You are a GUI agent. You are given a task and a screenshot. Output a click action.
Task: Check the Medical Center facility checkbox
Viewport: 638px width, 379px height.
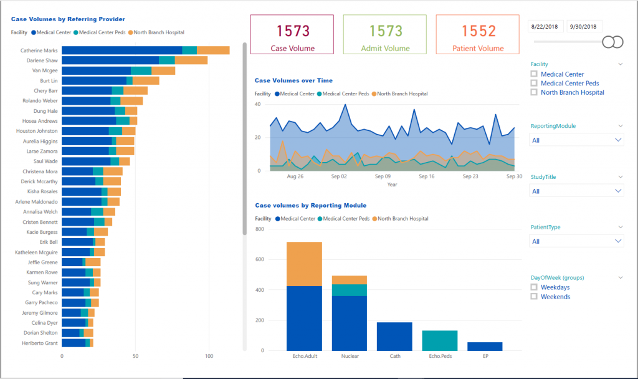click(x=534, y=74)
